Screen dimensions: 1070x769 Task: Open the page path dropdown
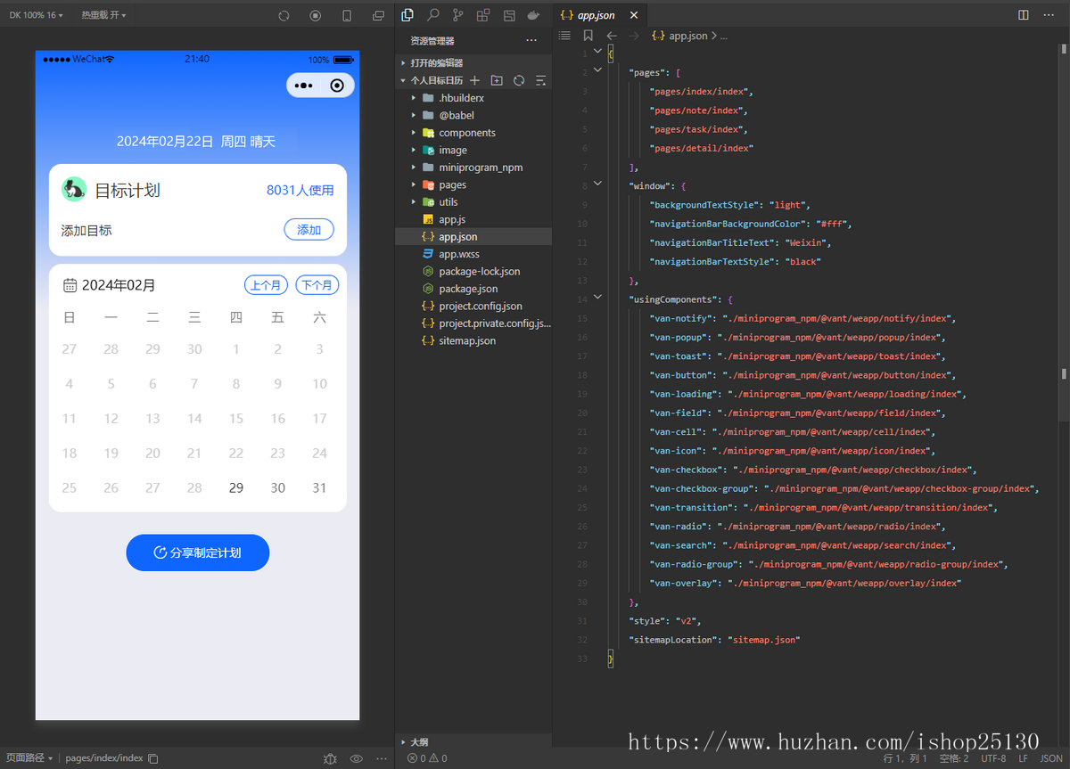(29, 758)
